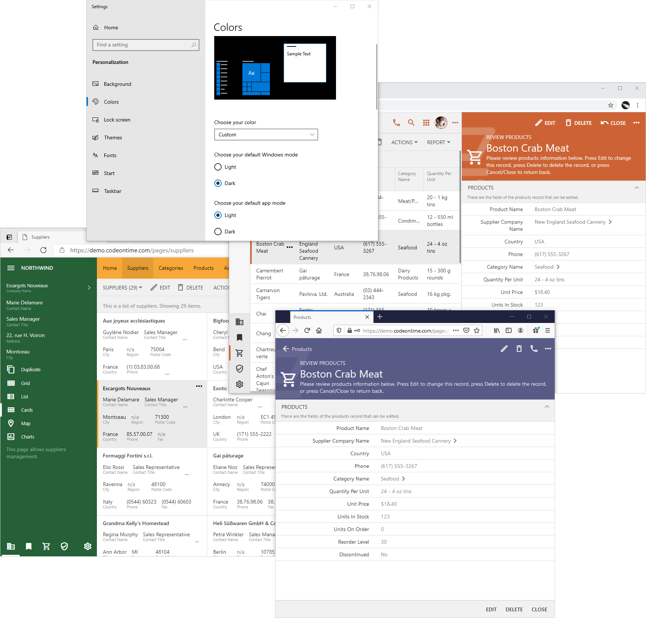Click the pencil edit icon in Firefox Products header
Screen dimensions: 646x618
pyautogui.click(x=504, y=349)
